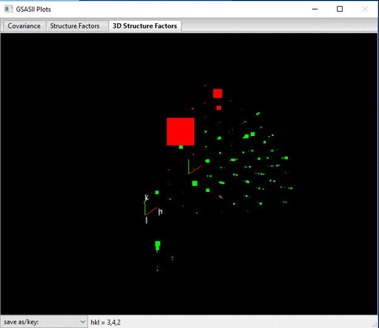
Task: Click the small red square below the medium one
Action: [x=219, y=108]
